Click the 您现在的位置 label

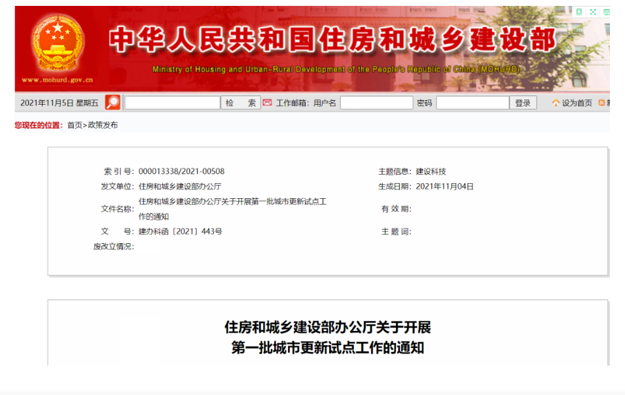coord(39,125)
